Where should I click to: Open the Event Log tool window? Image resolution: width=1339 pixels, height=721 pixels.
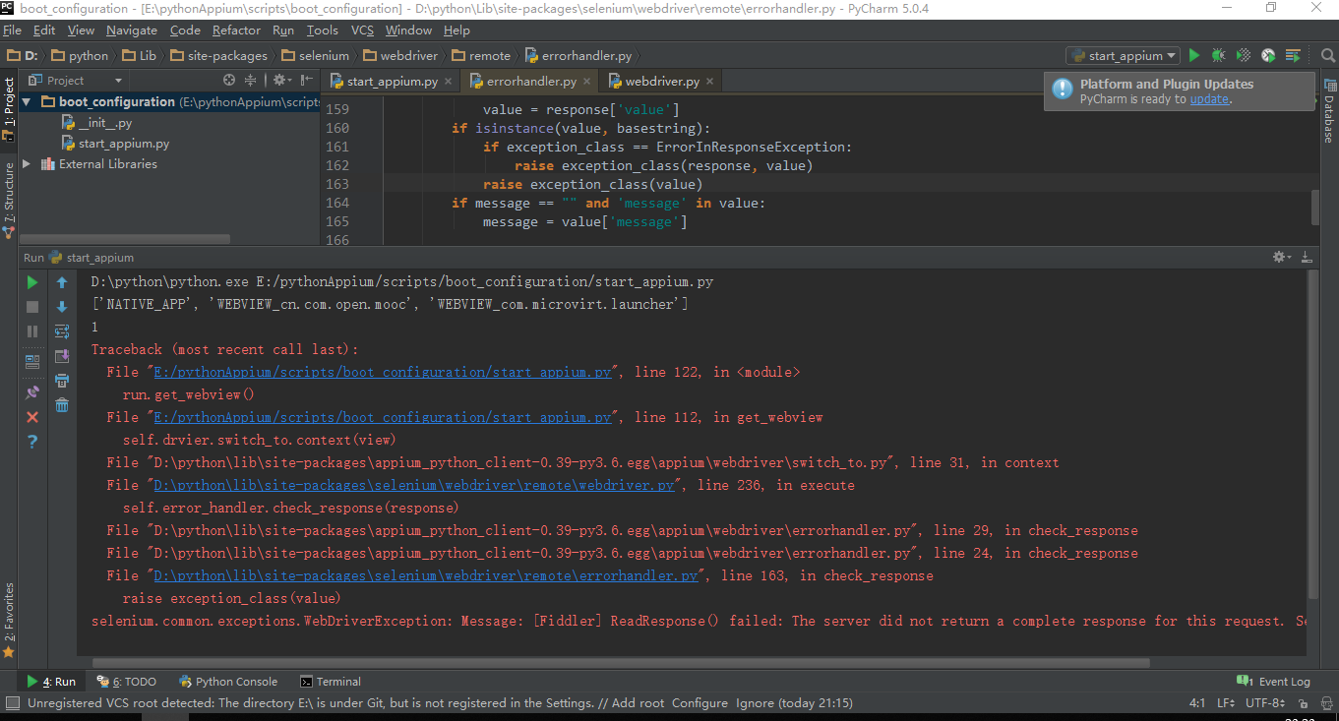point(1274,682)
